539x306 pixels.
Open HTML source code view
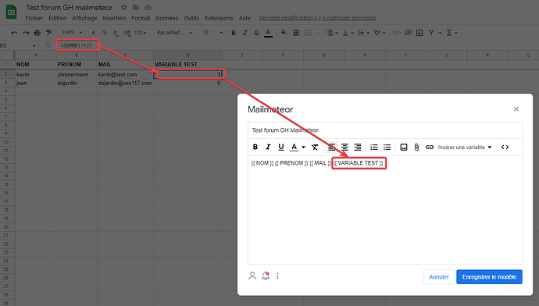click(x=505, y=147)
